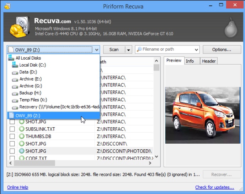
Task: Click the magnifier icon in the filename field
Action: pyautogui.click(x=139, y=50)
